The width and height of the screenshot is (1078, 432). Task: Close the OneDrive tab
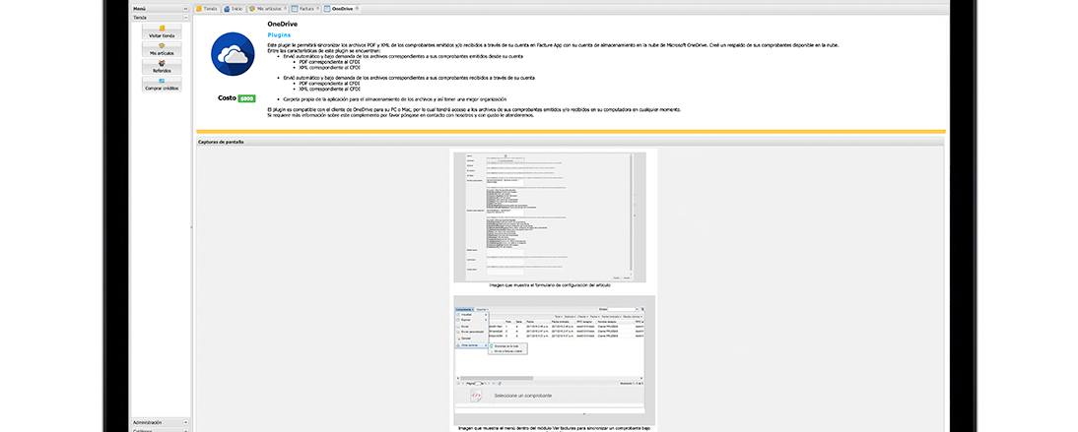point(357,8)
